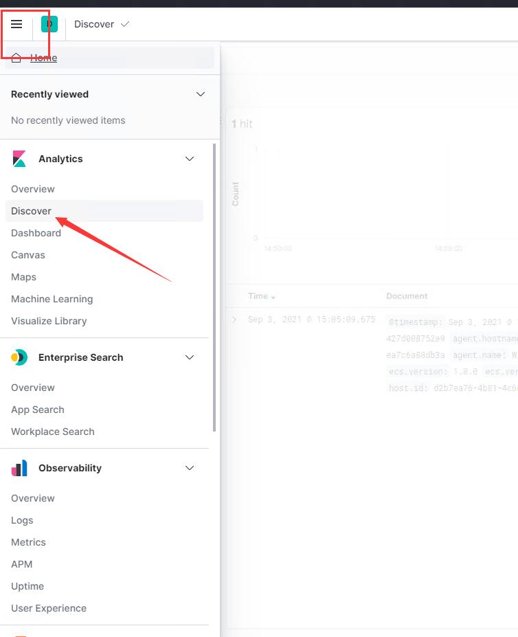
Task: Open Visualize Library link
Action: [x=49, y=321]
